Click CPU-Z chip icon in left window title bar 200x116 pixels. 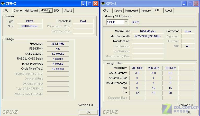tap(3, 3)
